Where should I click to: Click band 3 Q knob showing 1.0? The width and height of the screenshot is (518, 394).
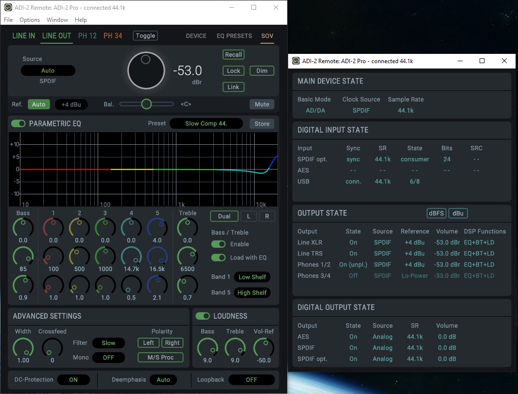coord(105,285)
